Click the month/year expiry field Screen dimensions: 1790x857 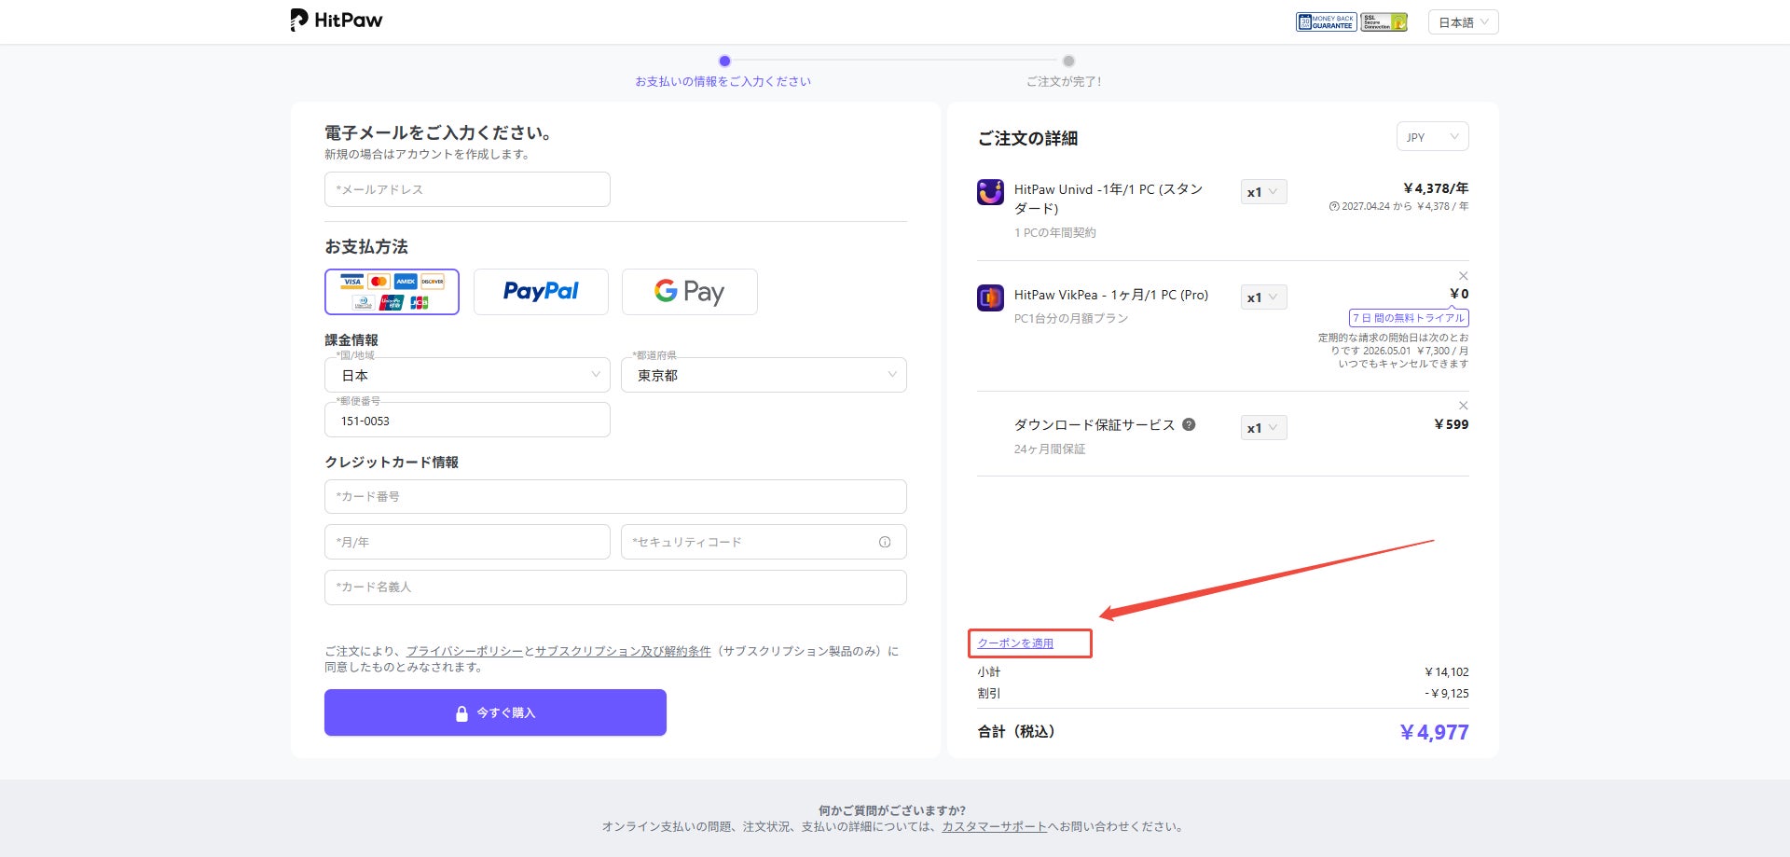(467, 542)
